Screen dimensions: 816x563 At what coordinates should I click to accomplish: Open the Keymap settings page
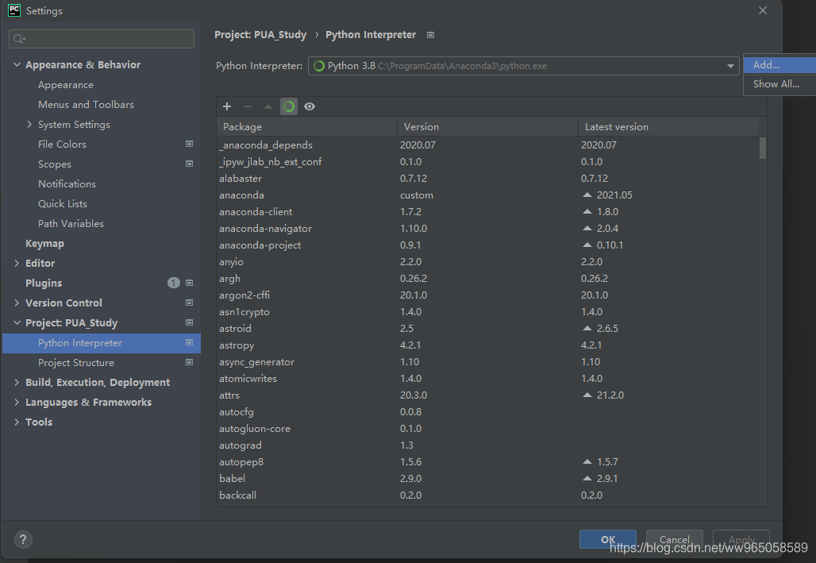click(44, 243)
